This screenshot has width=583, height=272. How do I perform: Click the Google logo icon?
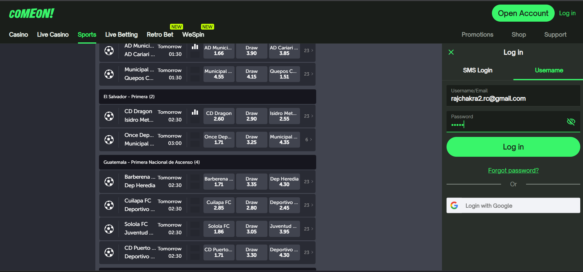454,206
